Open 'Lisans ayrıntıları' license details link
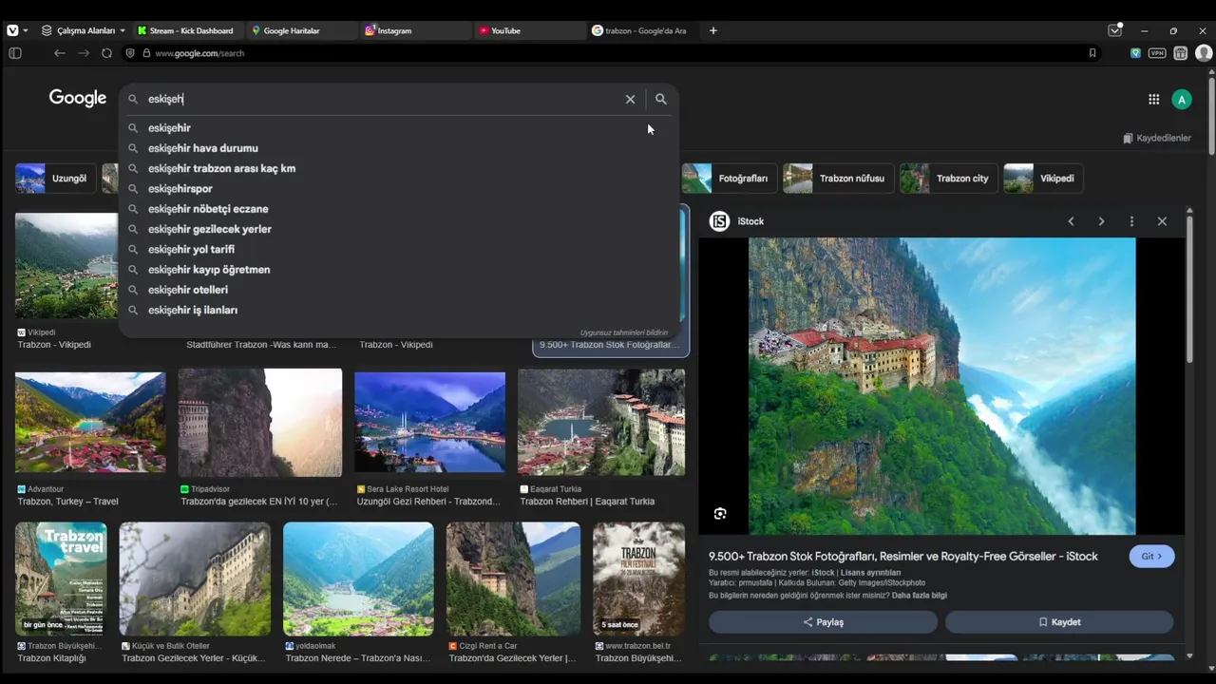The width and height of the screenshot is (1216, 684). point(869,573)
